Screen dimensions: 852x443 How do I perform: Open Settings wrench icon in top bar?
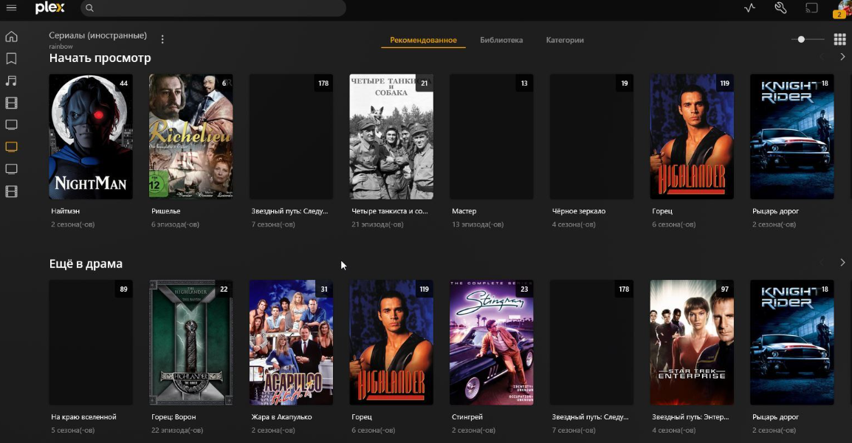781,8
